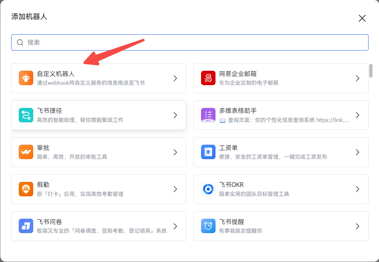Click the chevron on the 审批 card

(175, 152)
